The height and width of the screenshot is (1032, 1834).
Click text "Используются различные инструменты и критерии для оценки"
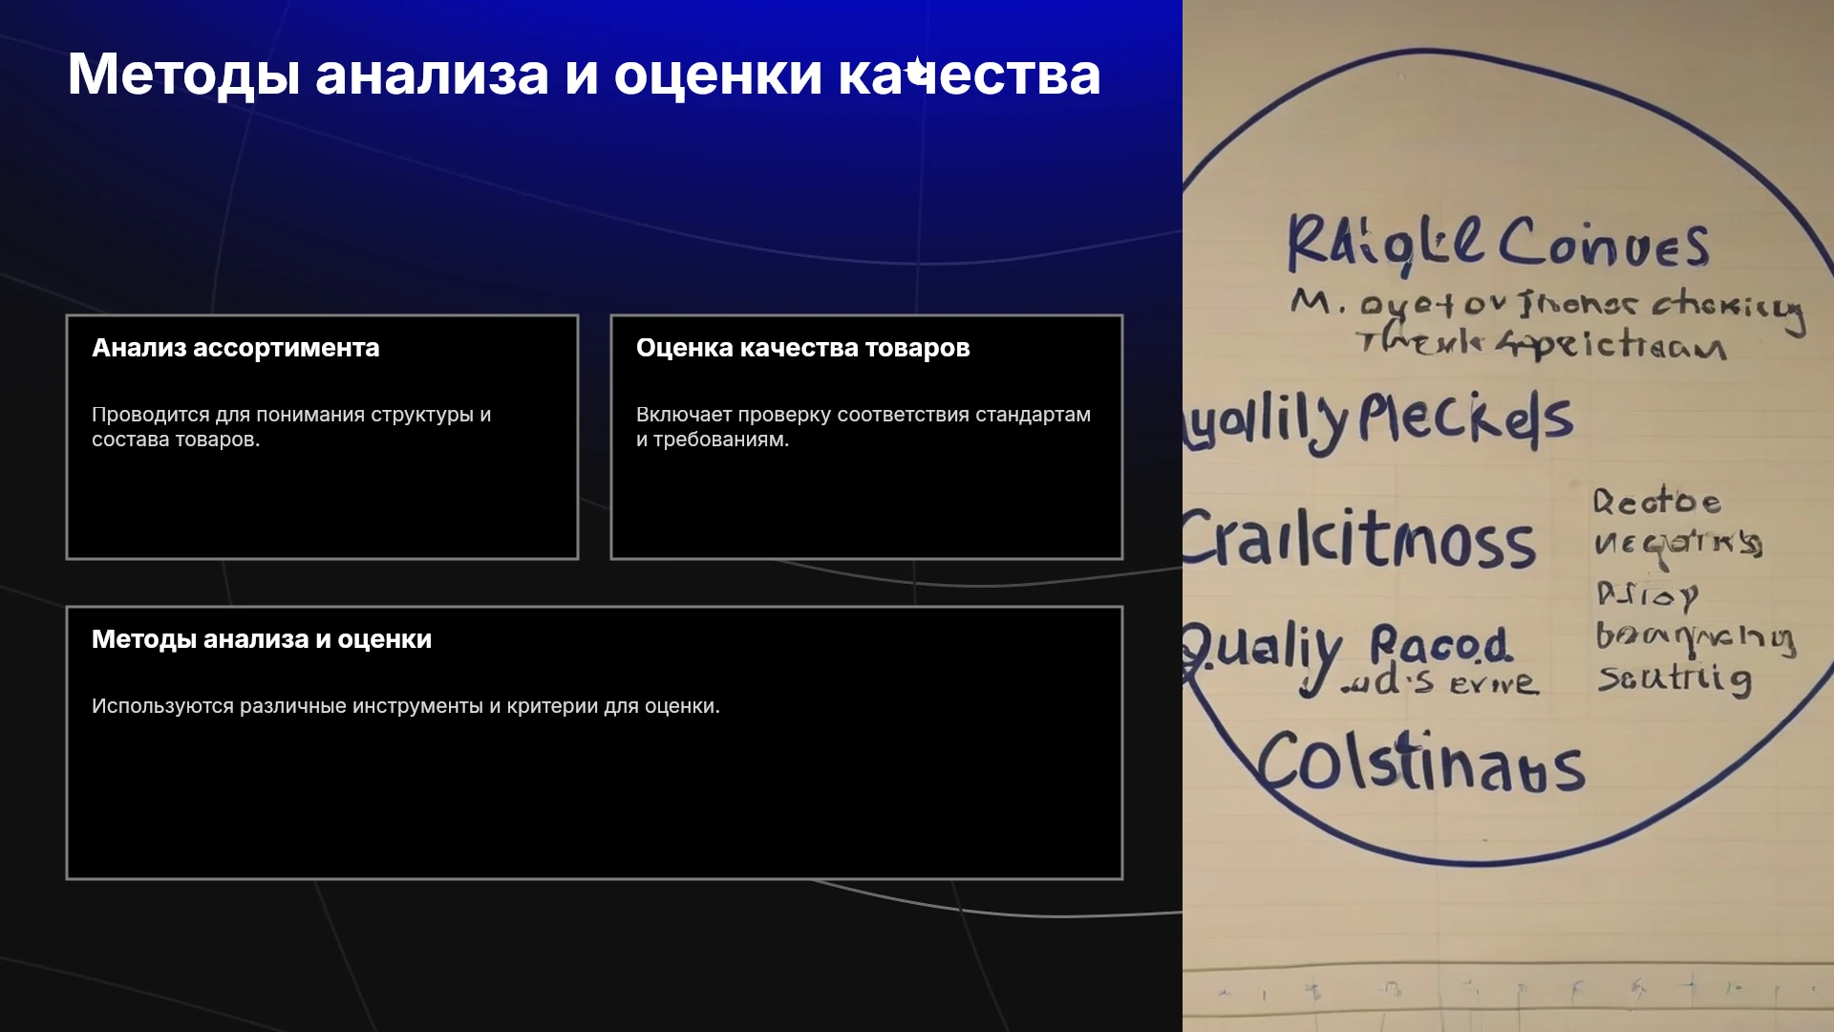406,706
